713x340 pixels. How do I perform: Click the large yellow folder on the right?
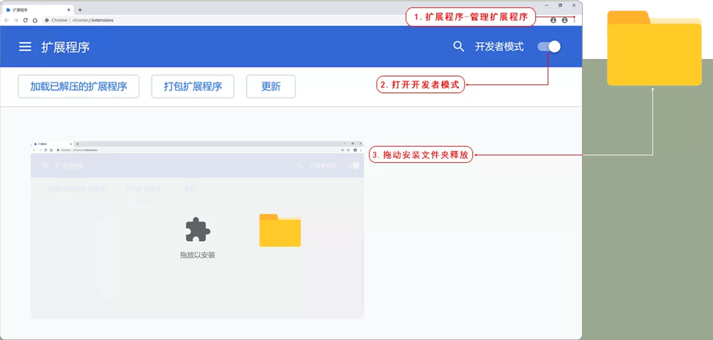[x=654, y=48]
